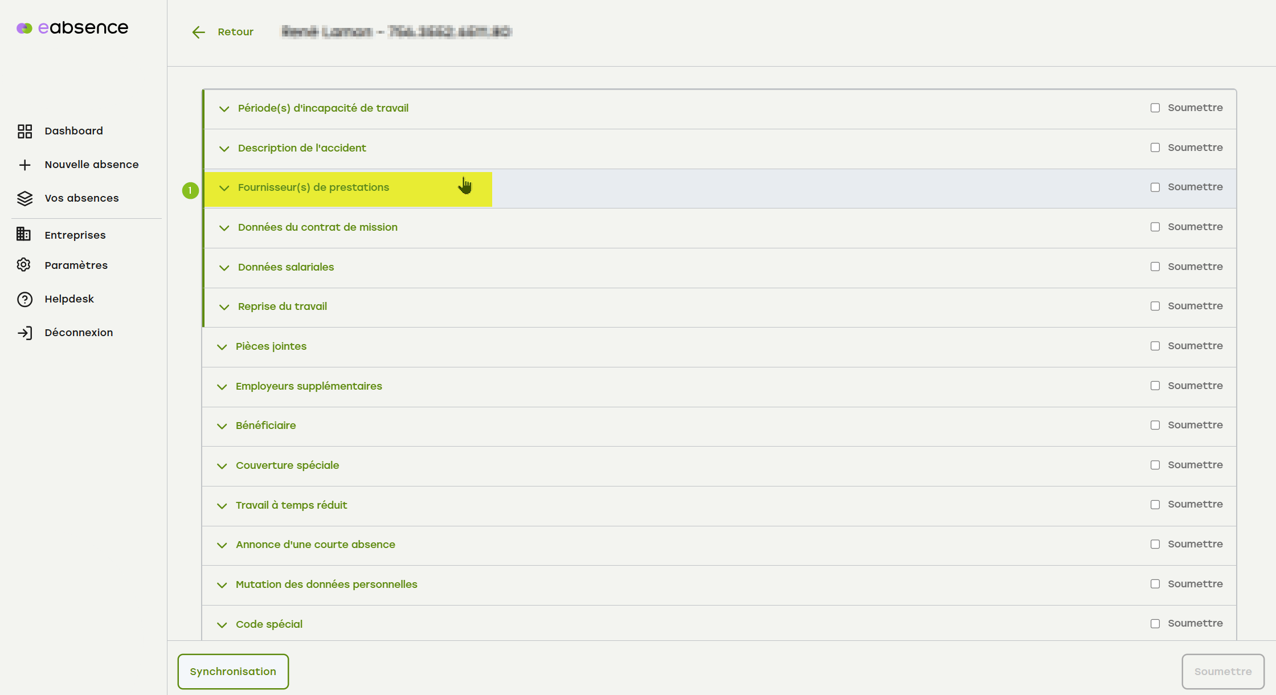Screen dimensions: 1276x695
Task: Click the bottom-right Soumettre button
Action: 1222,672
